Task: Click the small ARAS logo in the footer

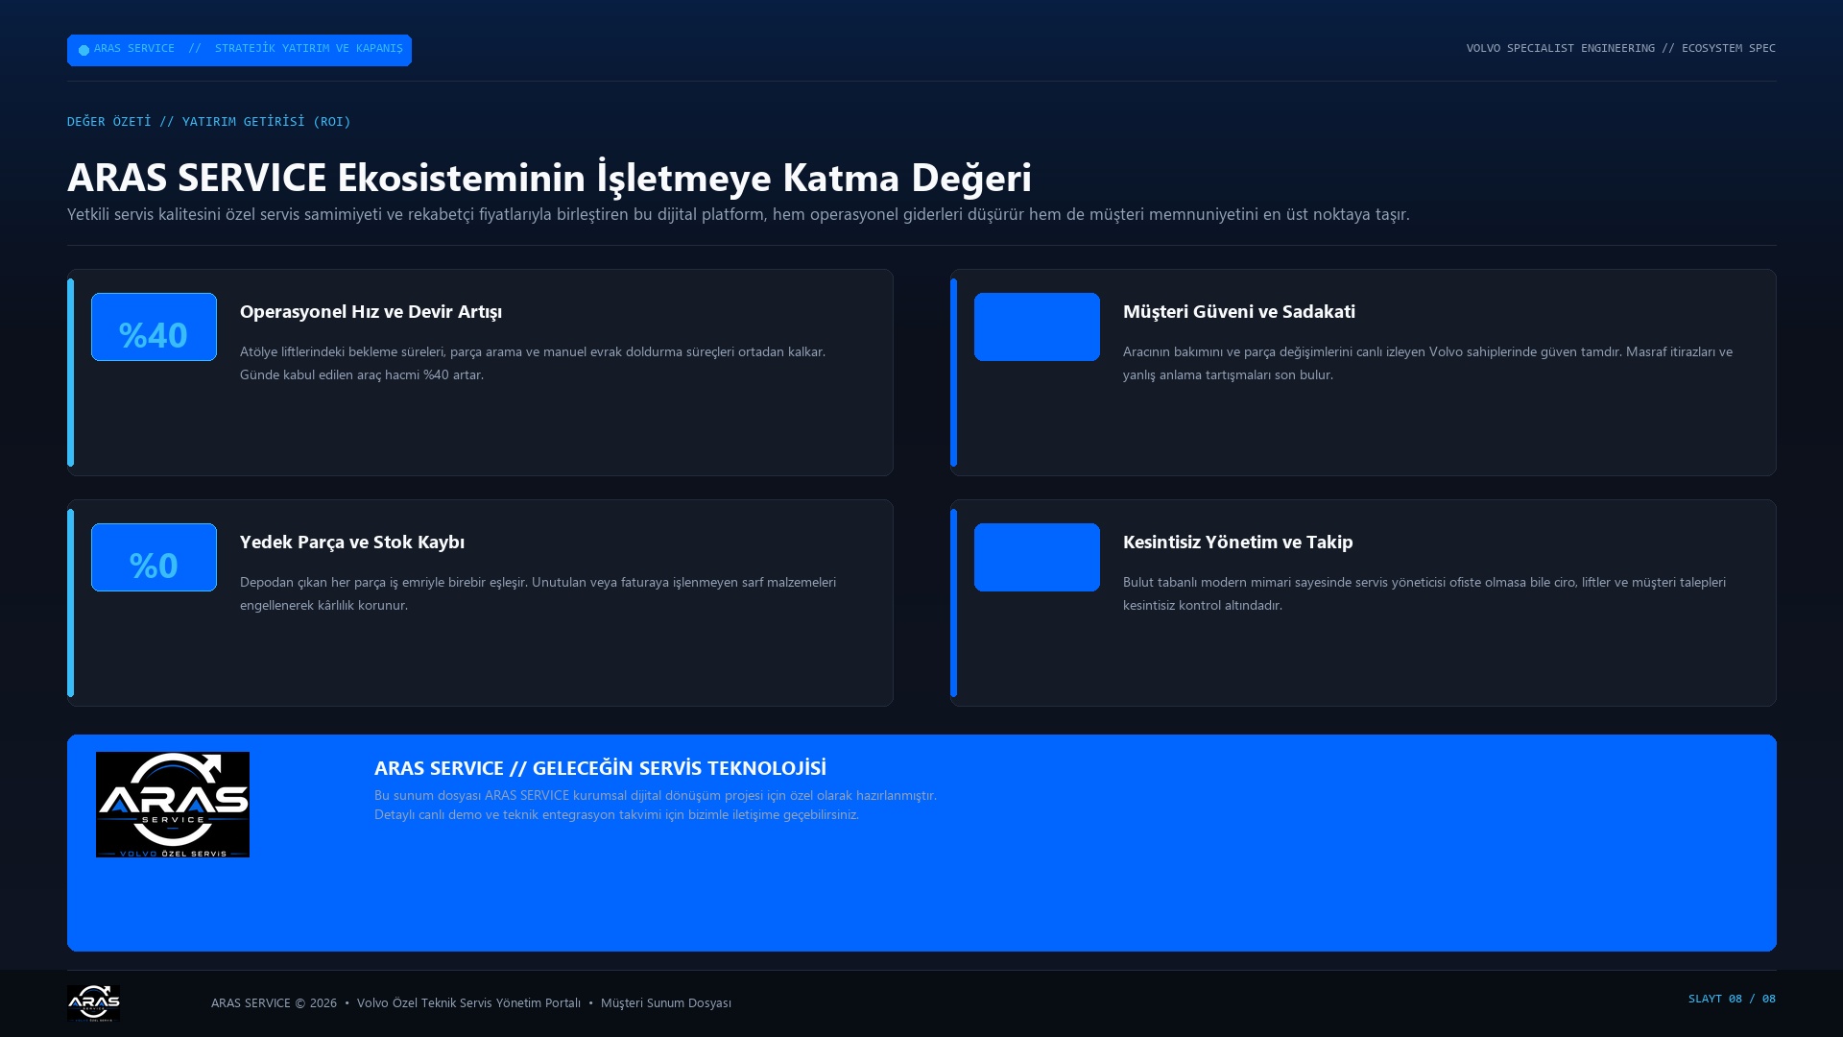Action: (93, 1002)
